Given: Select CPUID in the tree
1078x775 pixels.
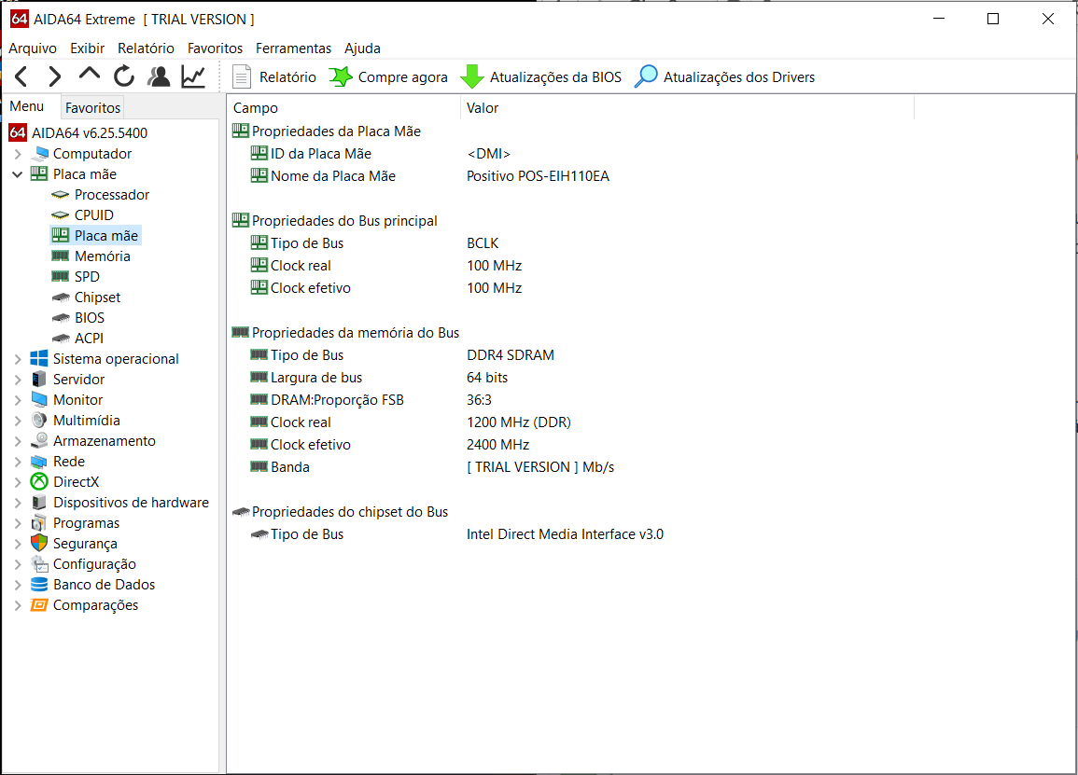Looking at the screenshot, I should pos(93,215).
